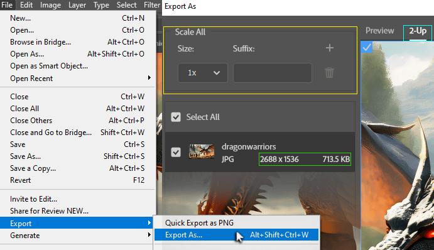Viewport: 434px width, 250px height.
Task: Expand the Generate submenu
Action: [77, 236]
